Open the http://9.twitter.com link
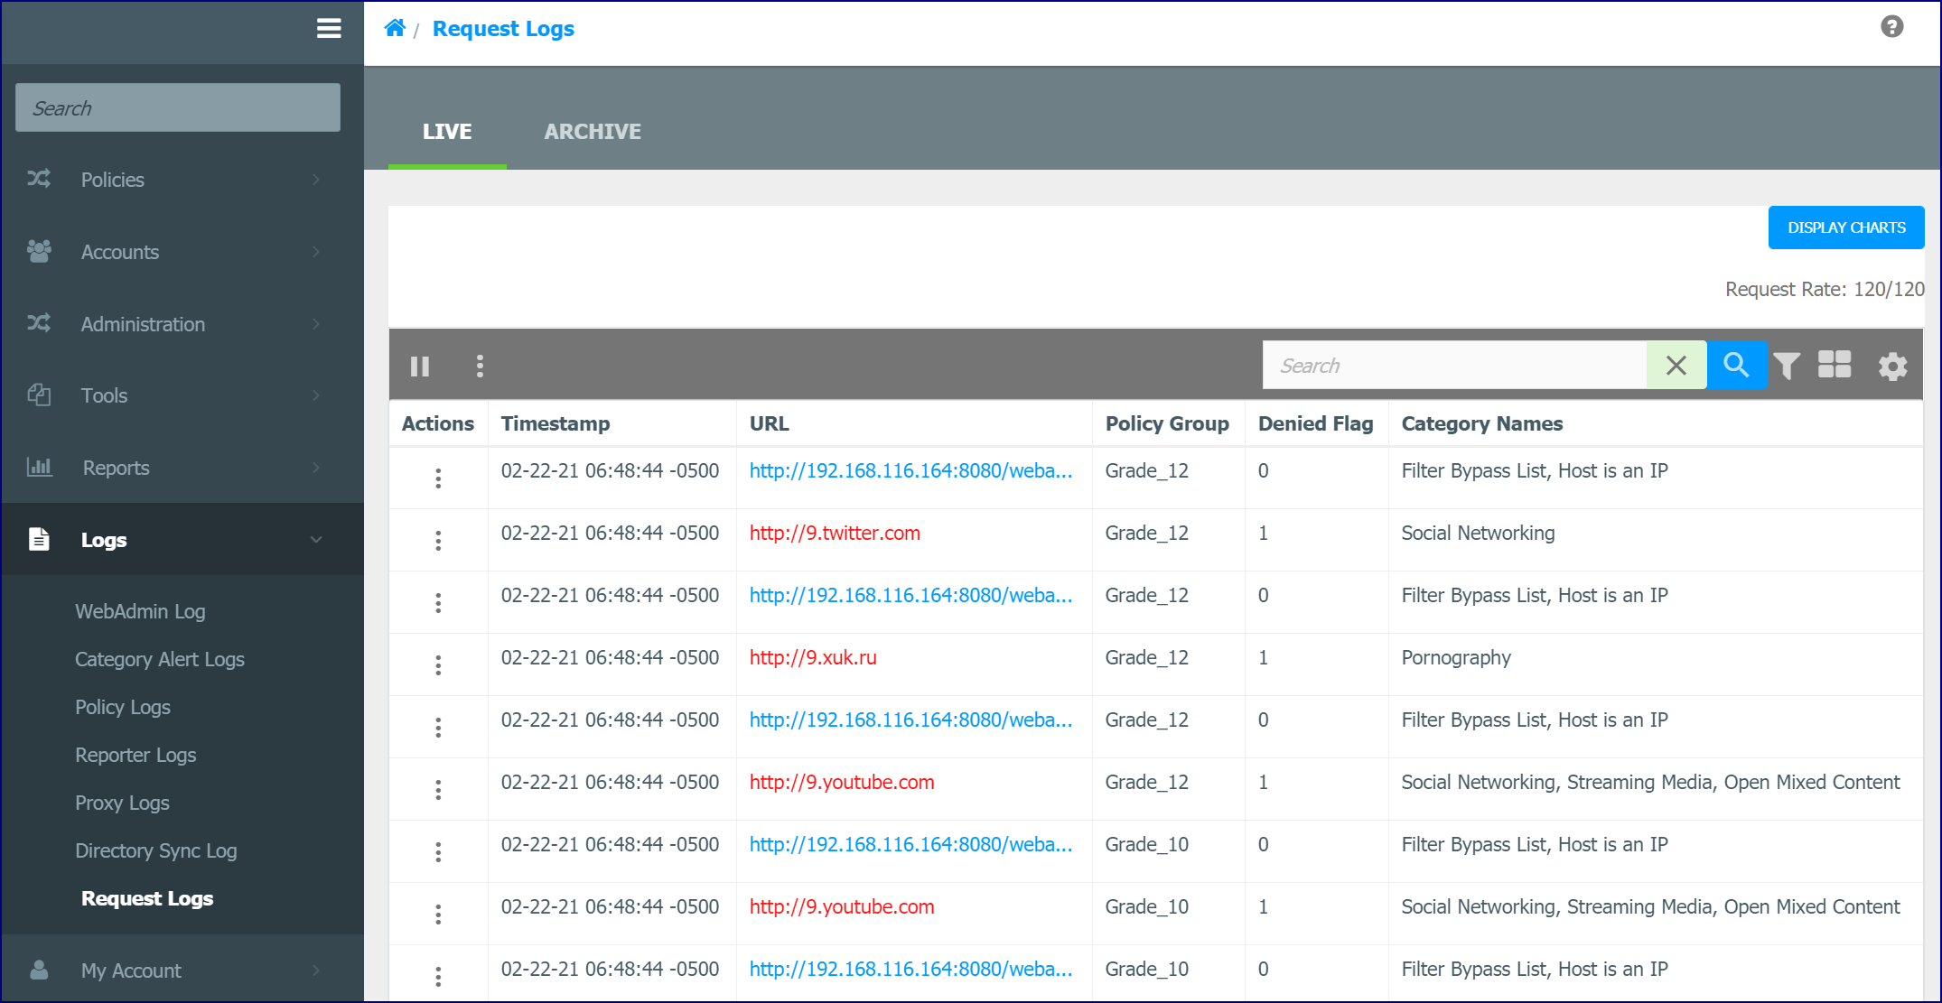The width and height of the screenshot is (1942, 1003). tap(835, 533)
